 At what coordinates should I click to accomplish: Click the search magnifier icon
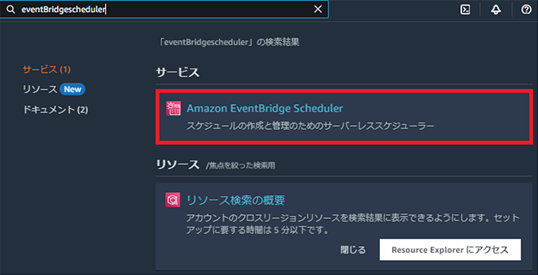coord(11,9)
